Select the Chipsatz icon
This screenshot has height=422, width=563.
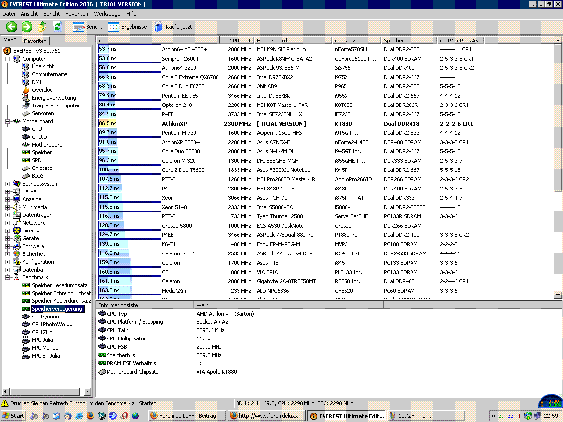pyautogui.click(x=26, y=168)
